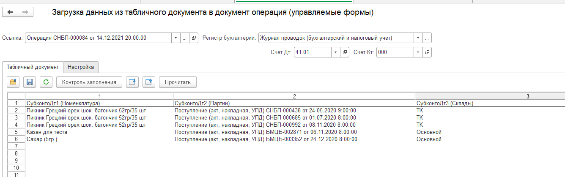The height and width of the screenshot is (177, 565).
Task: Click the upload arrow icon before Прочитать
Action: pyautogui.click(x=149, y=82)
